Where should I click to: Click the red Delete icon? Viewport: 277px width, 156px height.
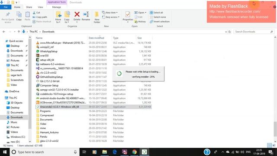pyautogui.click(x=77, y=14)
